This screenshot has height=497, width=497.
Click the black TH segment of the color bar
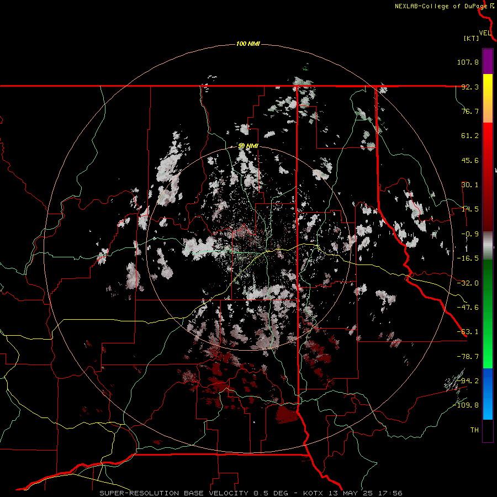coord(488,430)
